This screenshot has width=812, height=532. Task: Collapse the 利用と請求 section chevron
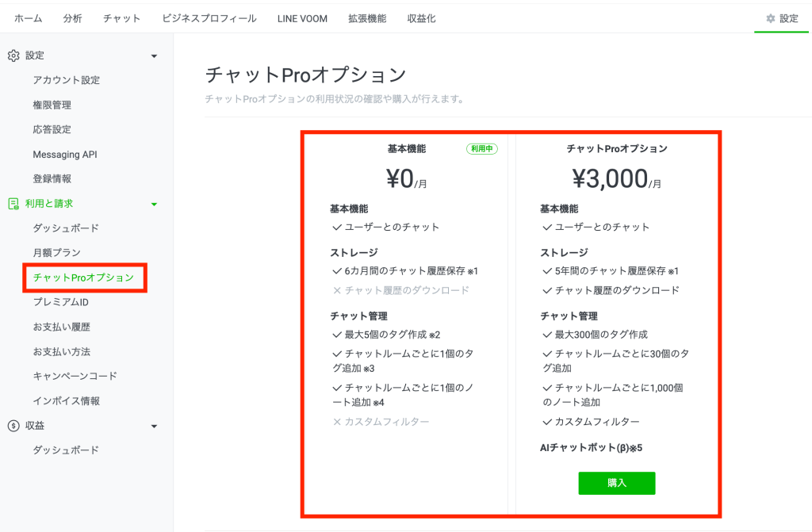tap(155, 203)
